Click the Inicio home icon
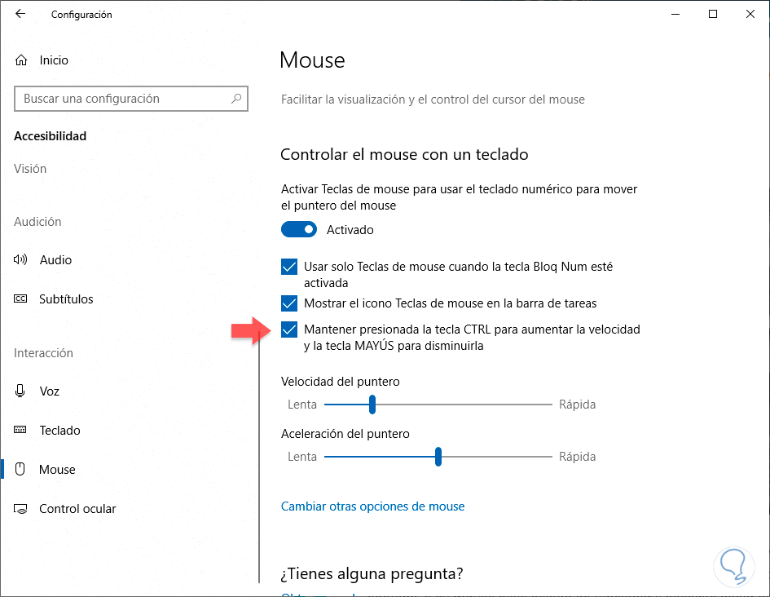 [x=21, y=60]
